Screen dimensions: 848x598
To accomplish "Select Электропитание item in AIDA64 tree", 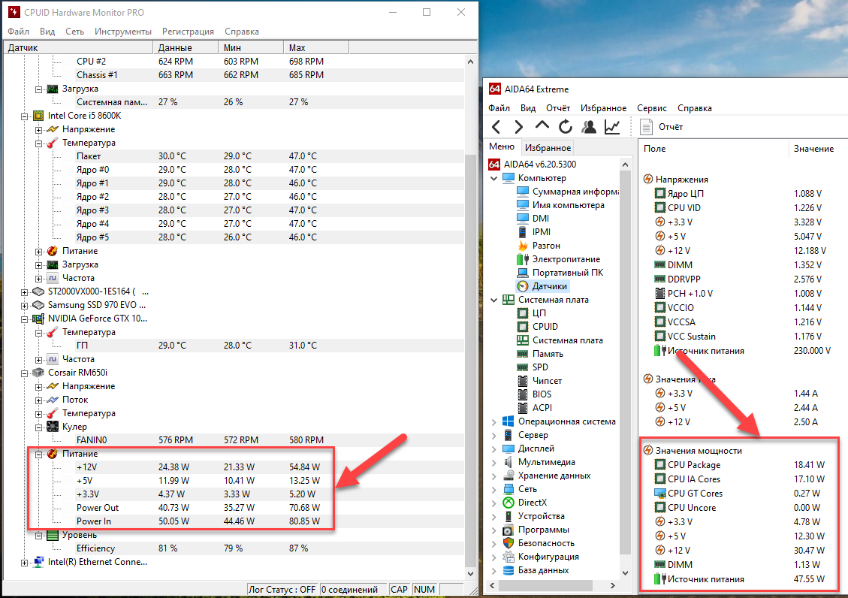I will (x=559, y=259).
